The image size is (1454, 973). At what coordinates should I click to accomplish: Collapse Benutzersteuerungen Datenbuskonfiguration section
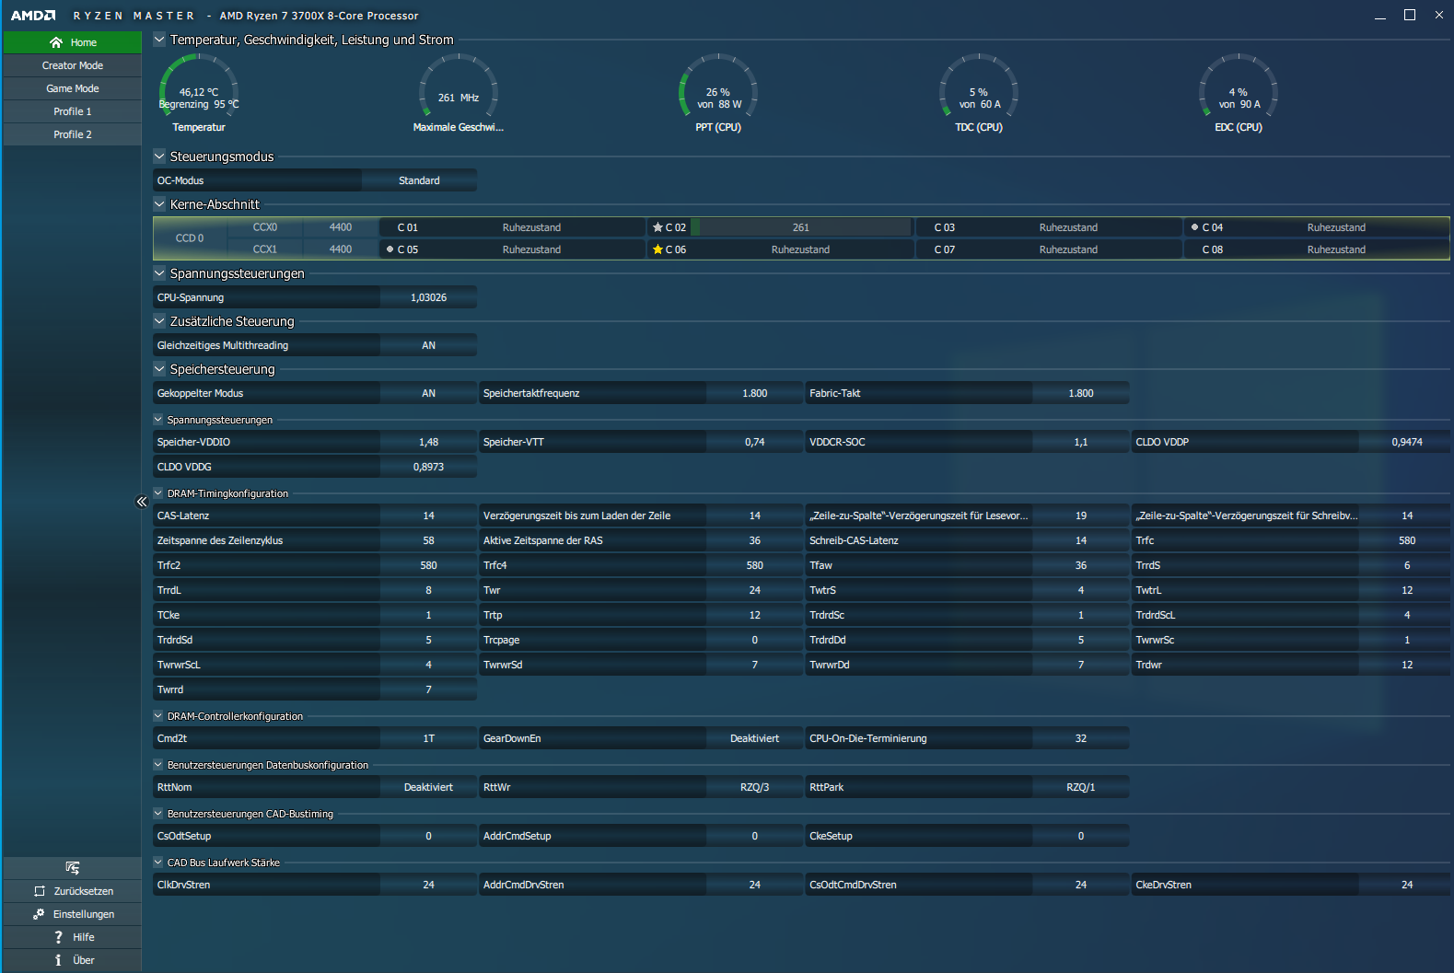[x=158, y=764]
